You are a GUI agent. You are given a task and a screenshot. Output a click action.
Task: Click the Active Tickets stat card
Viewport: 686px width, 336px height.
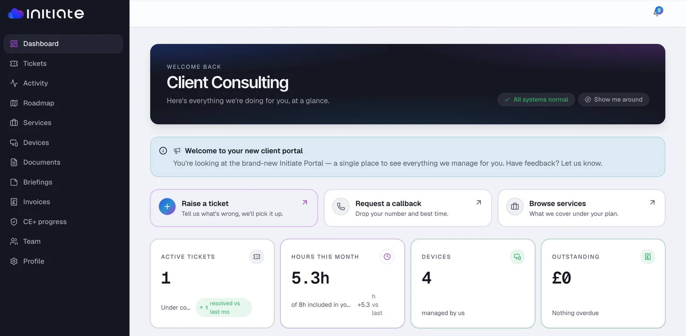point(212,283)
